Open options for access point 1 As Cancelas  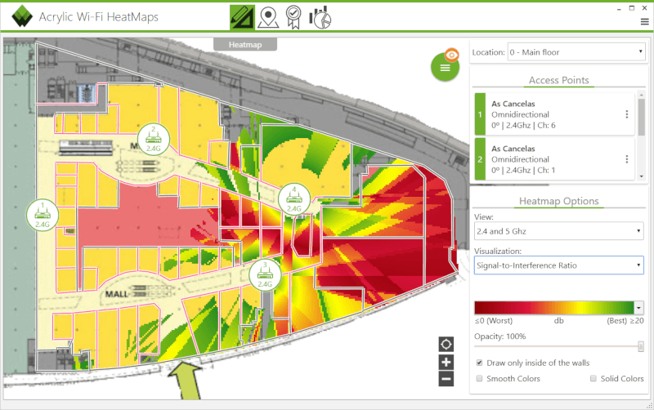626,114
